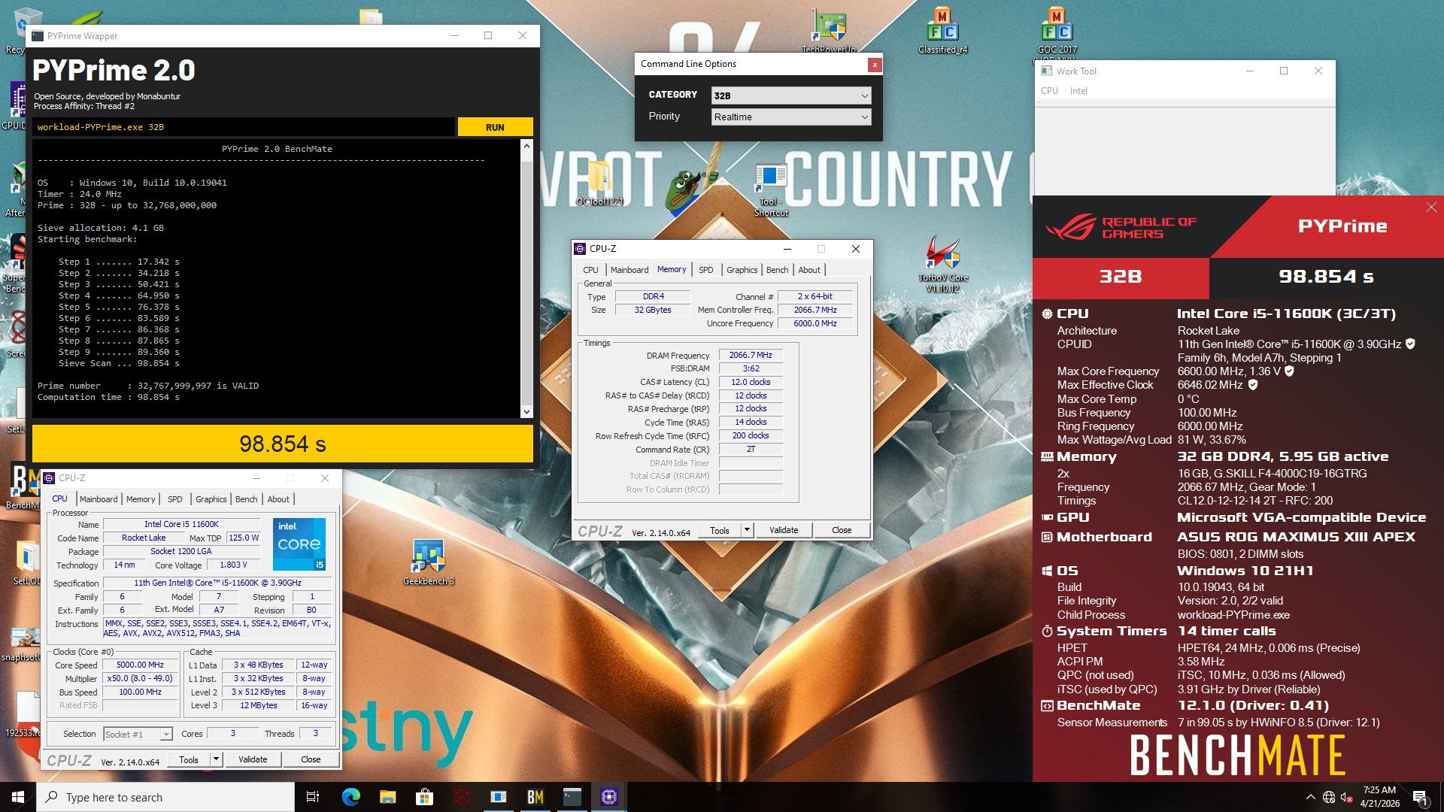Click the yellow 98.854 s result bar
The image size is (1444, 812).
(283, 444)
